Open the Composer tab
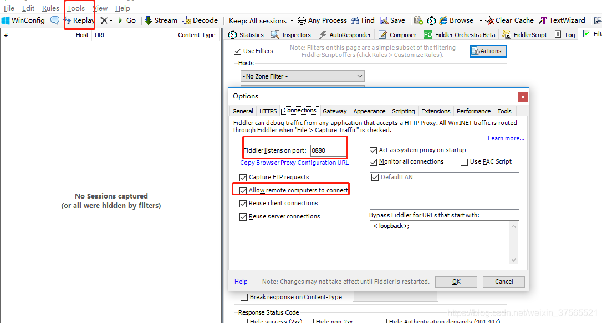Viewport: 602px width, 323px height. coord(397,34)
